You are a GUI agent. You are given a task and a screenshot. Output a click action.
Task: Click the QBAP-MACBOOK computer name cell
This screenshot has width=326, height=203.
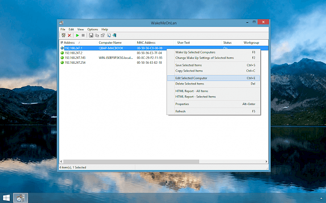click(111, 48)
